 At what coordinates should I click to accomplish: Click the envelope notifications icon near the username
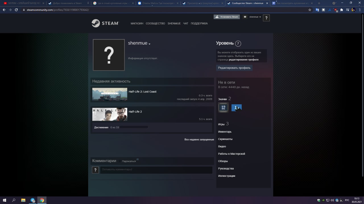click(x=245, y=17)
